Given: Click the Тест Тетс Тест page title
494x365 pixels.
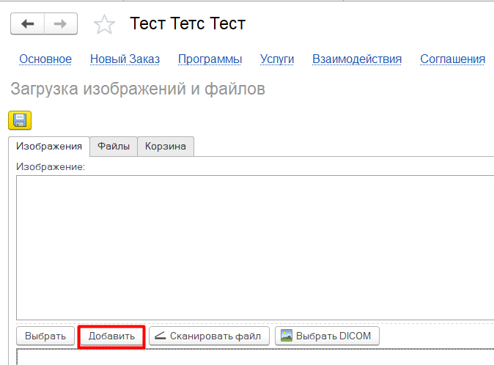Looking at the screenshot, I should (x=188, y=23).
